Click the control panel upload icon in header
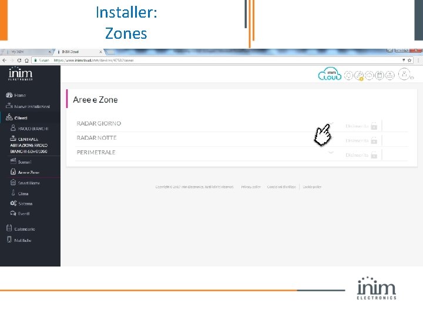Image resolution: width=423 pixels, height=317 pixels. (x=390, y=76)
